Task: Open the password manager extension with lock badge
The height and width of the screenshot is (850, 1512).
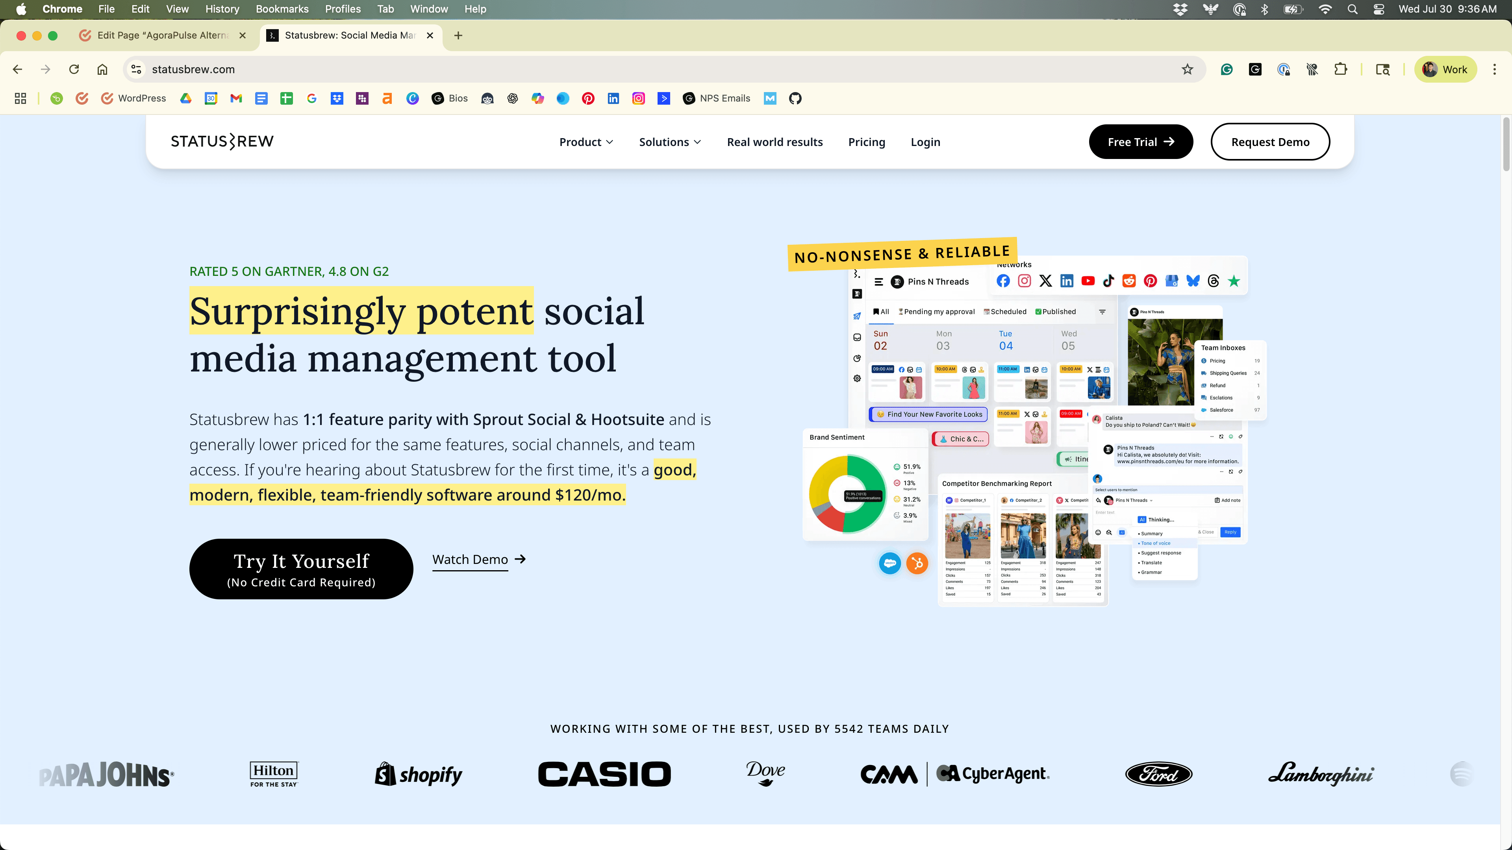Action: pyautogui.click(x=1284, y=69)
